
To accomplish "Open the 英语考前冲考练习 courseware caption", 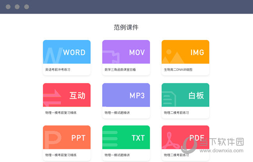I will [58, 70].
